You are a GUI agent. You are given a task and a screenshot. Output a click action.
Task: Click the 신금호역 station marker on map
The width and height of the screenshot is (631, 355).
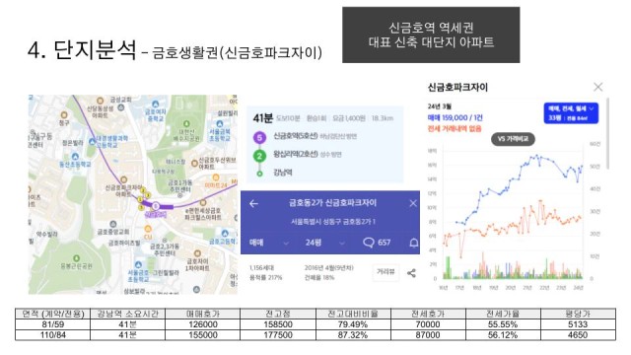point(156,206)
